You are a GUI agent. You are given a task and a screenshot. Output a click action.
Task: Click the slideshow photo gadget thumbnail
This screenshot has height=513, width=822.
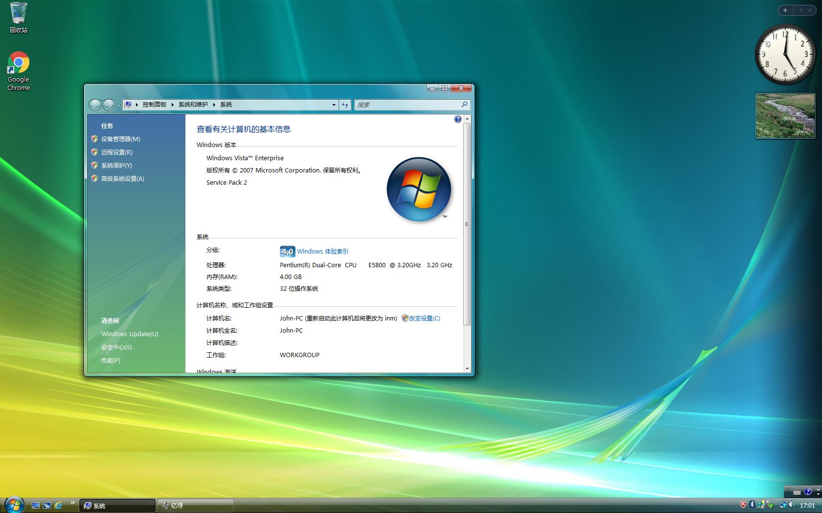point(785,116)
